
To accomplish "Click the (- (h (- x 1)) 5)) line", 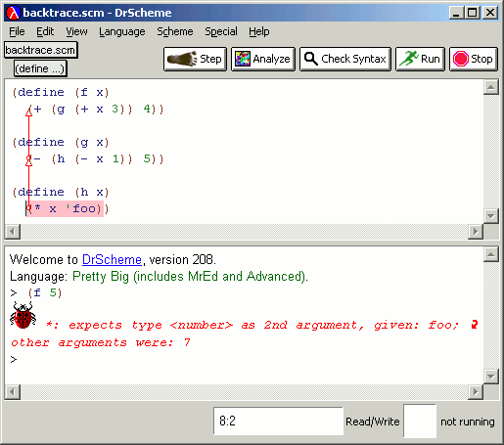I will coord(95,158).
